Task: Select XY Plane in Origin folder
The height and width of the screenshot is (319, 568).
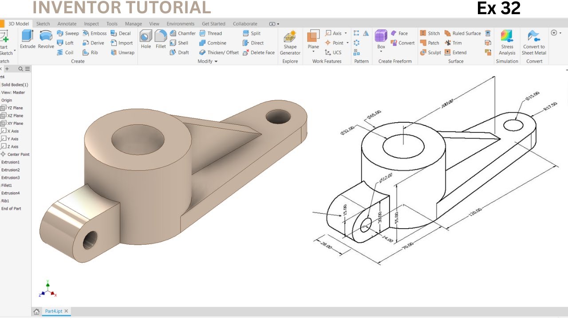Action: coord(12,123)
